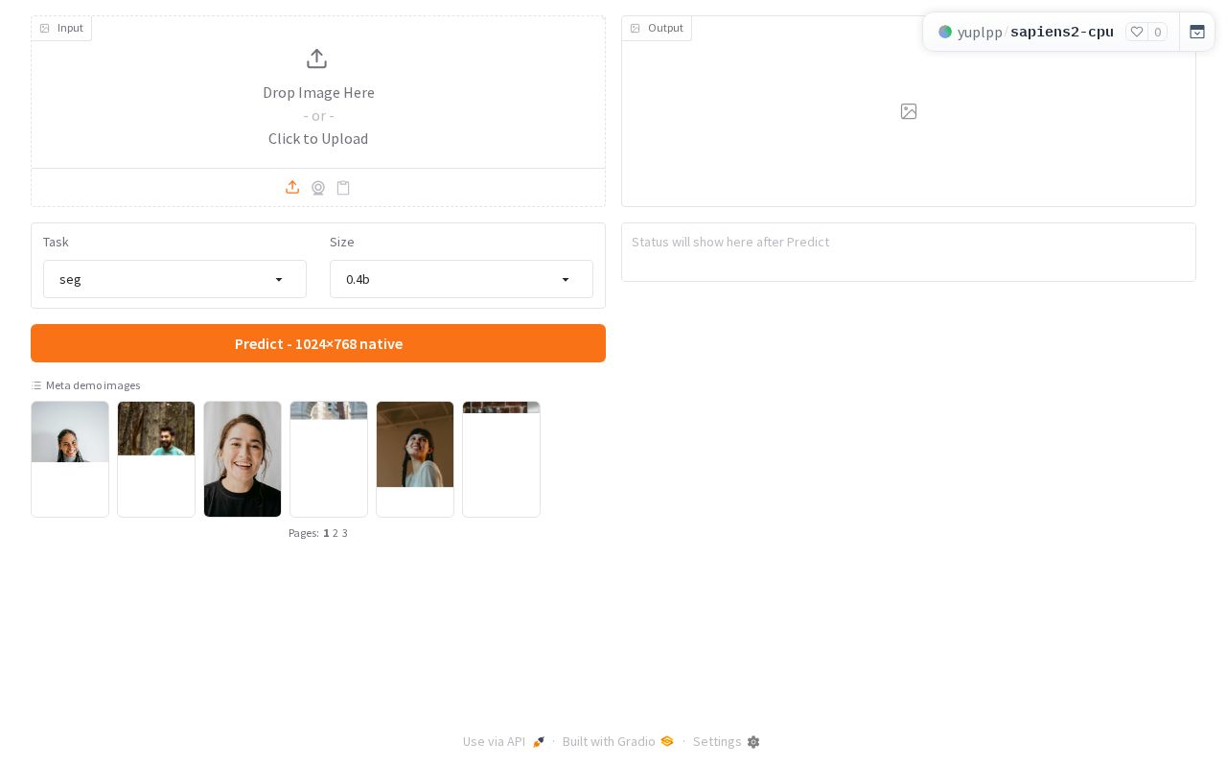Go to examples page 2
1227x767 pixels.
coord(336,533)
